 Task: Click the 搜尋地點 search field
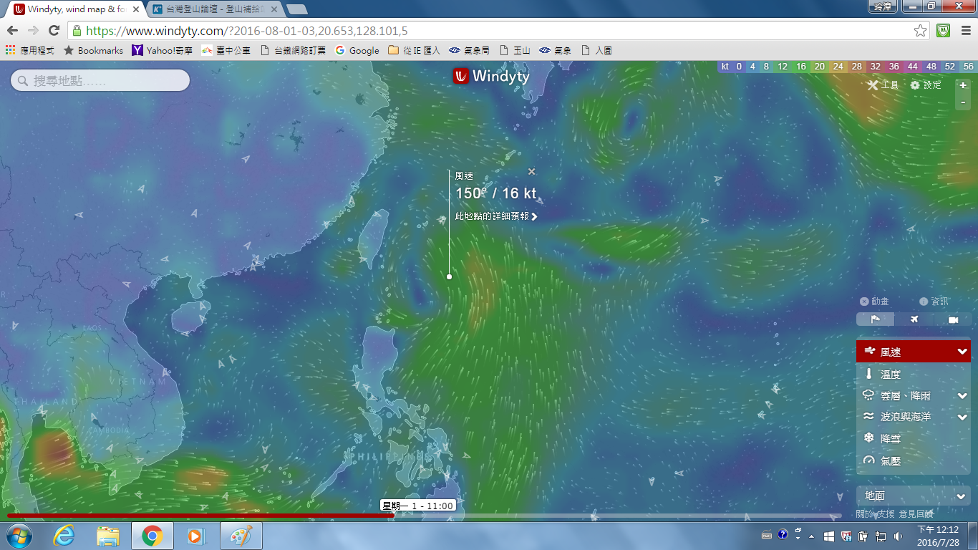pos(100,80)
